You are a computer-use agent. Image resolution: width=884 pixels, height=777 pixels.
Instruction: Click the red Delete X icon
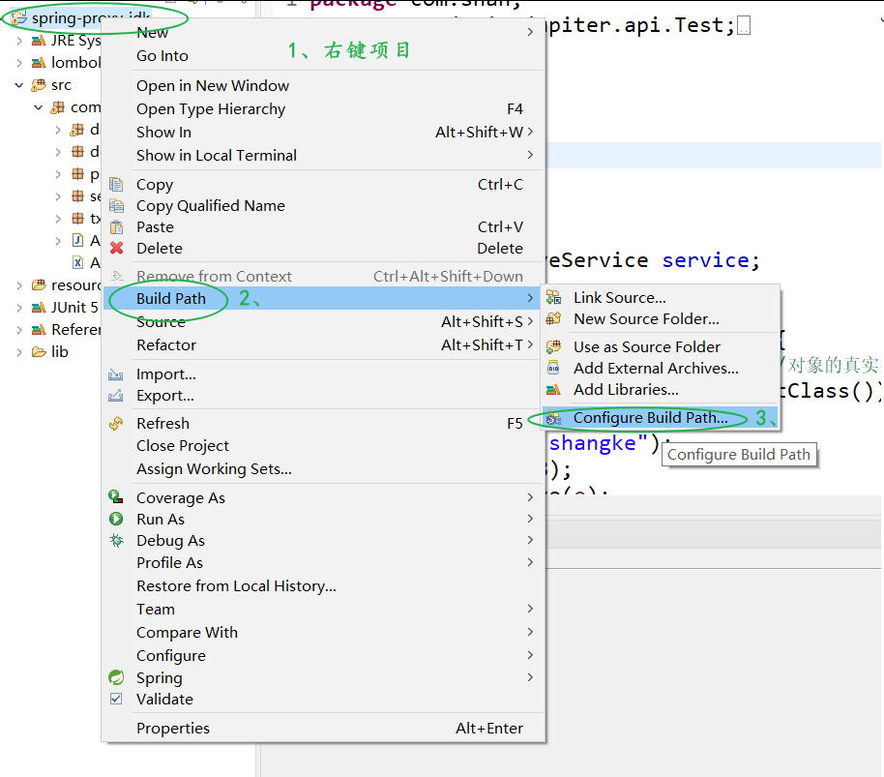click(x=117, y=248)
